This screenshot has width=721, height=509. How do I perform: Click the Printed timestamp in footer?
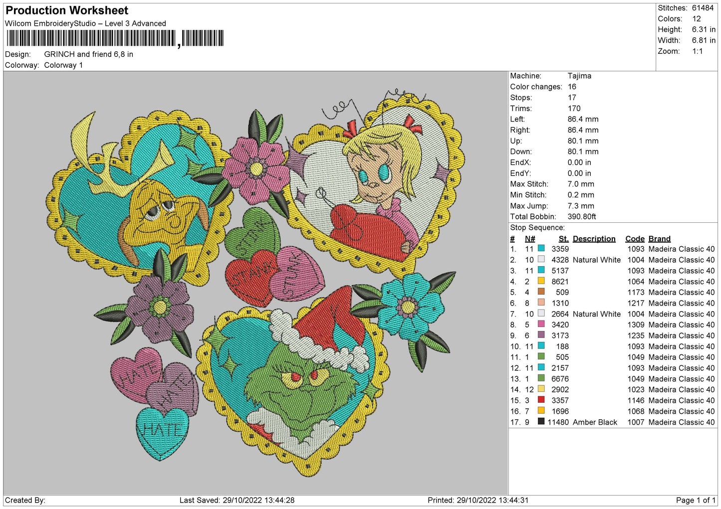point(478,501)
